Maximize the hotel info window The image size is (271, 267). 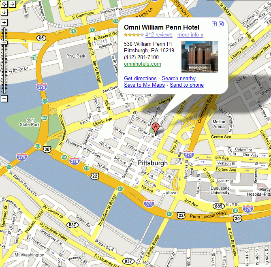(214, 24)
